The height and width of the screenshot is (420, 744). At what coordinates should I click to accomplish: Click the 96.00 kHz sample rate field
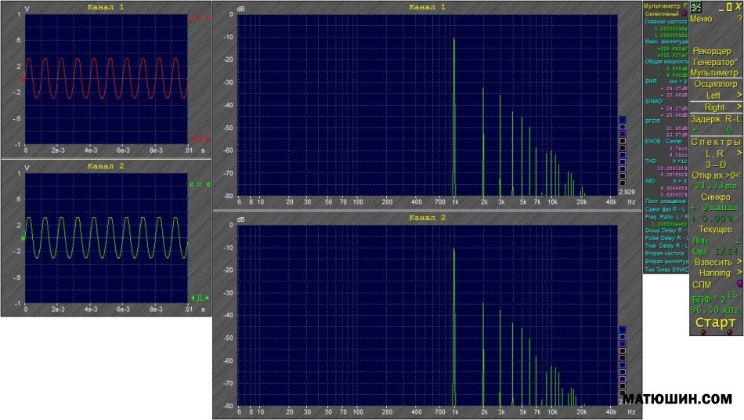713,310
